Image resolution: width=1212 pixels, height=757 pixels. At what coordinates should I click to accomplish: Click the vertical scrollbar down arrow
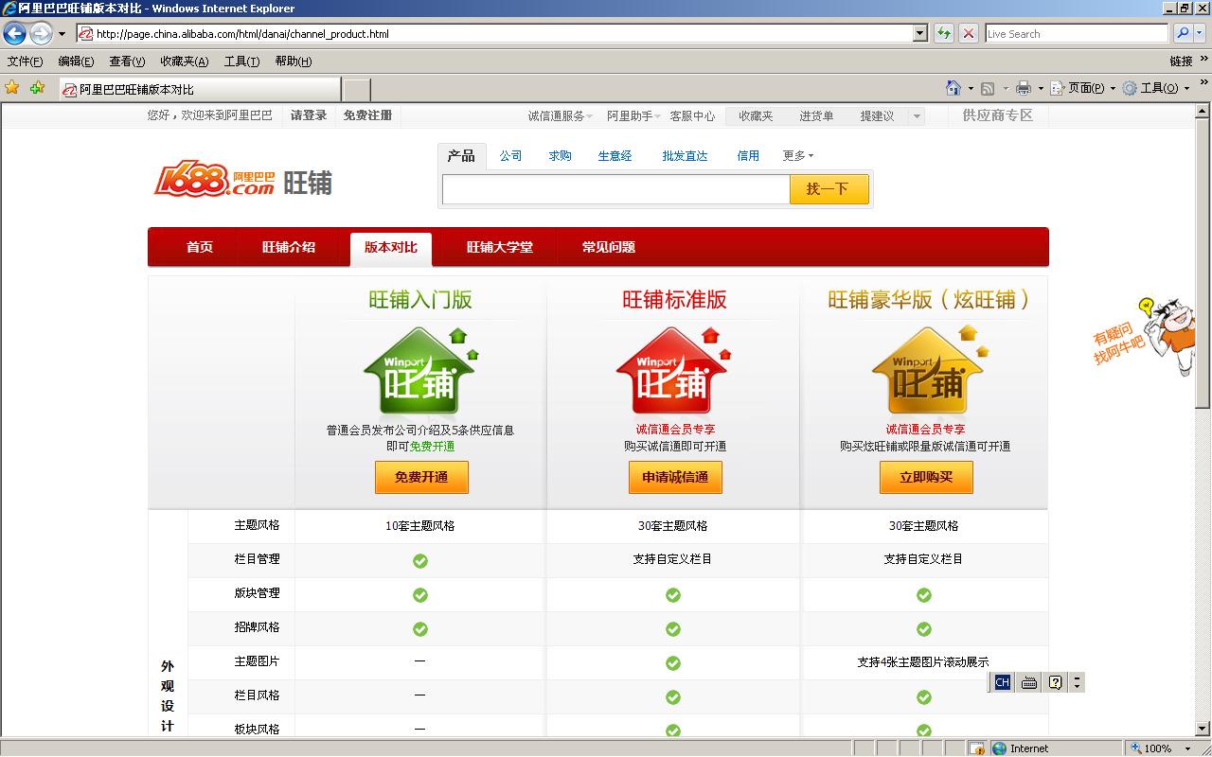coord(1203,729)
